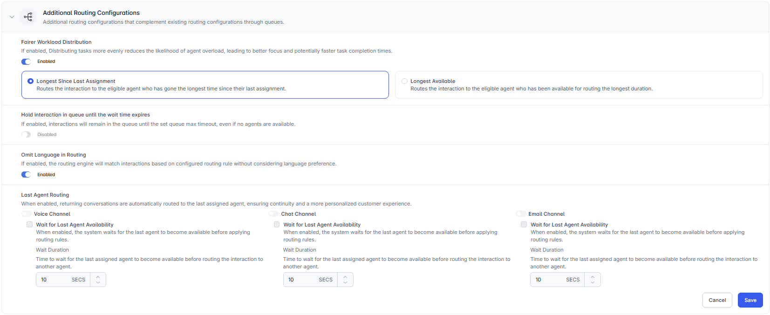Select the Longest Since Last Assignment option

(31, 81)
